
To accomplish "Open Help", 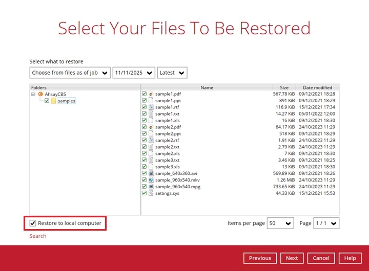I will 350,258.
